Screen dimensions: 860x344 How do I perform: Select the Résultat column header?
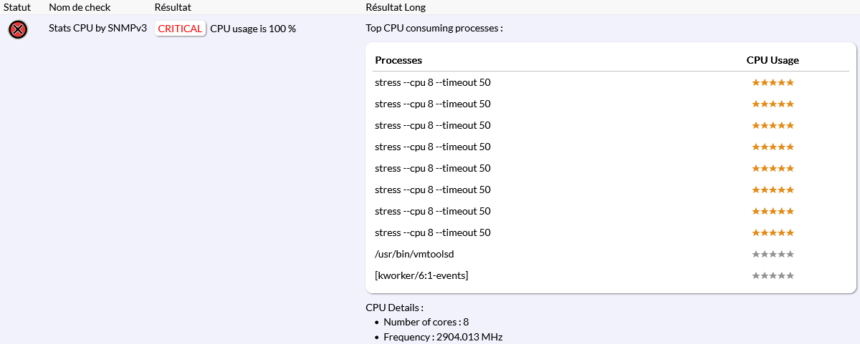(173, 7)
